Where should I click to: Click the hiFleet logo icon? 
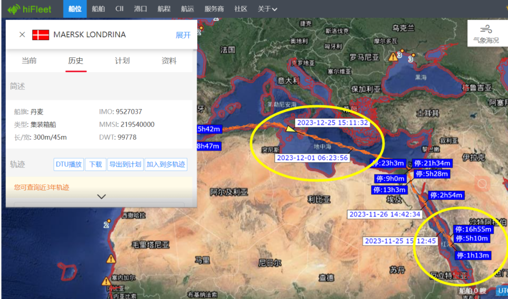click(15, 9)
